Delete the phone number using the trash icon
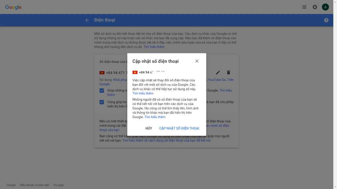 (x=228, y=72)
